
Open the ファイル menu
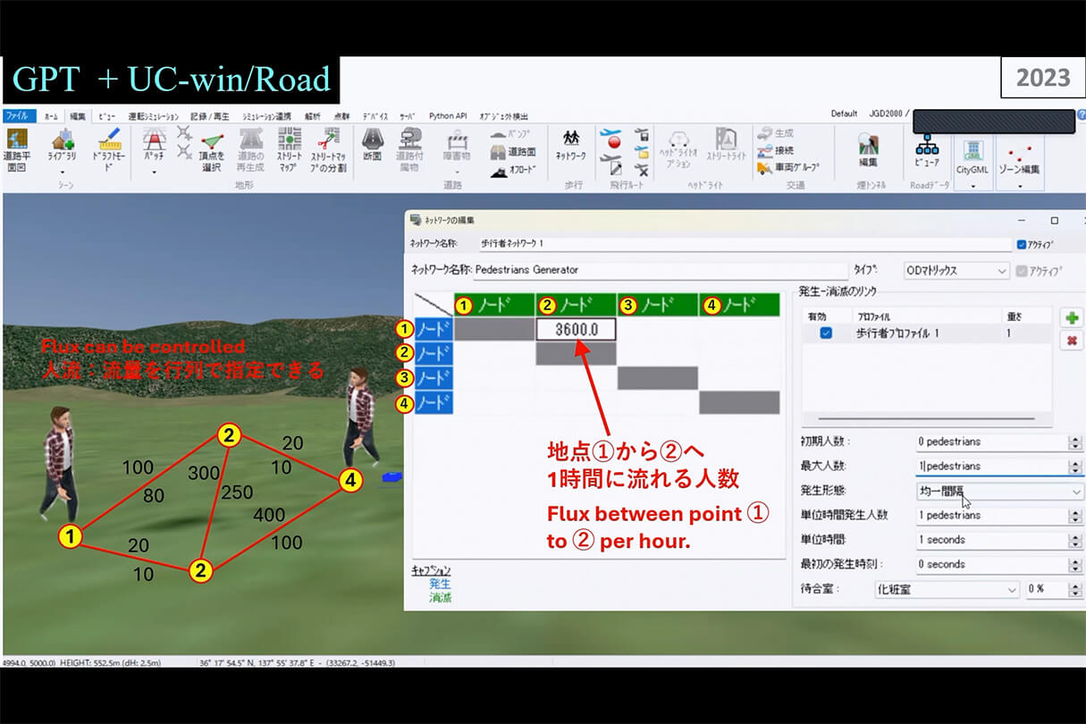click(x=18, y=116)
